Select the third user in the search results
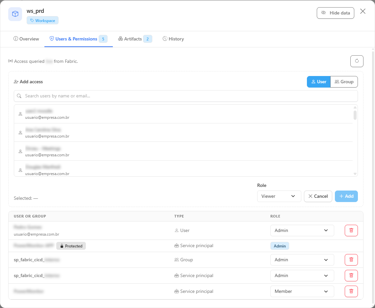This screenshot has width=375, height=308. [x=183, y=151]
